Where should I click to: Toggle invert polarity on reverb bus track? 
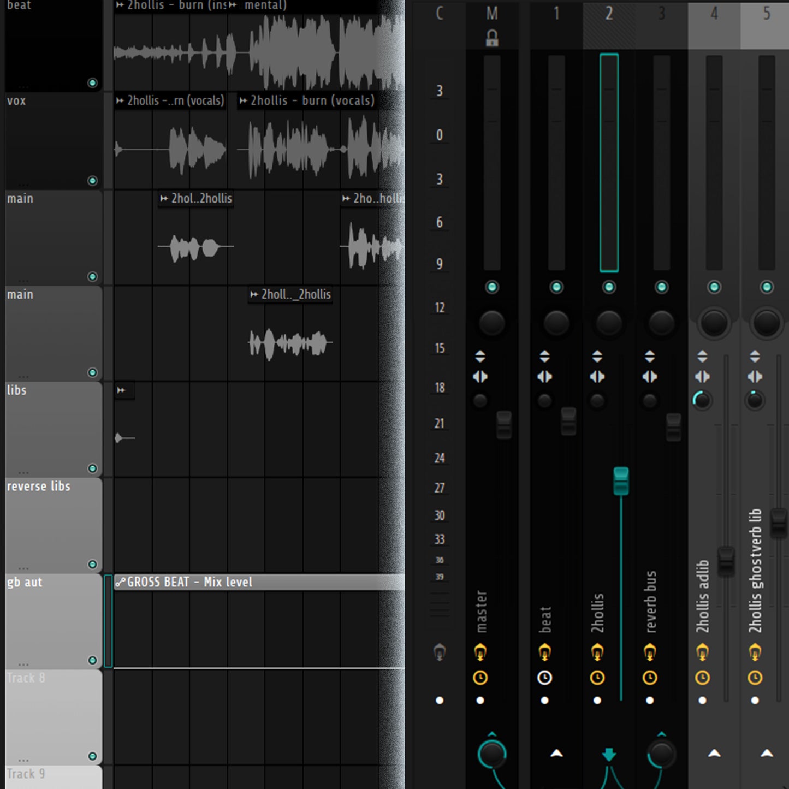click(x=650, y=357)
